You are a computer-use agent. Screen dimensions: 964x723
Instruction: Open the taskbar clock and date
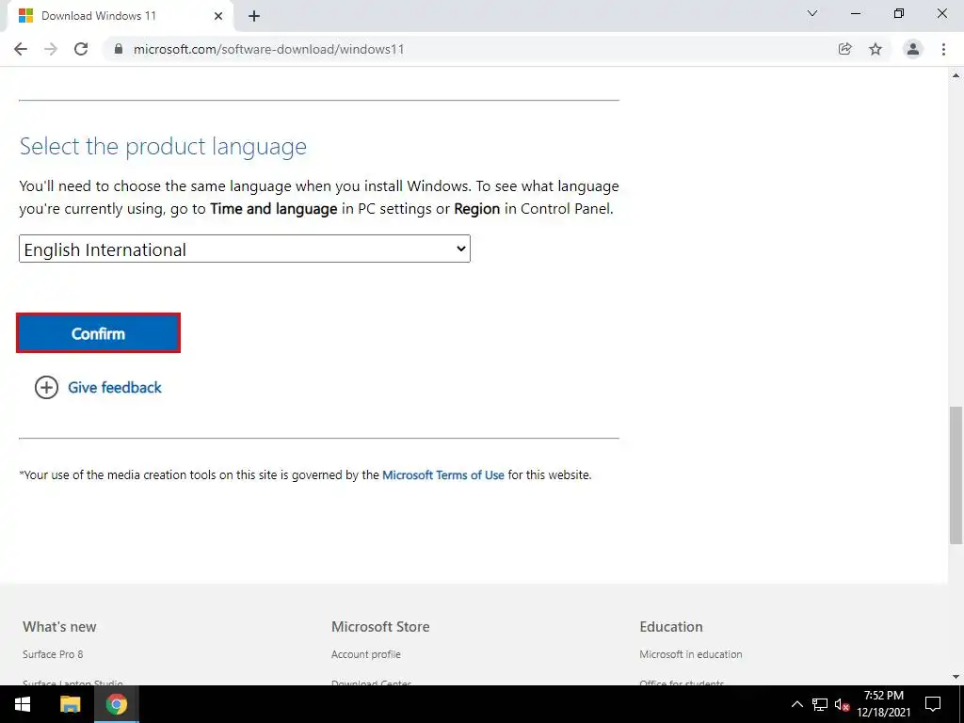[883, 704]
